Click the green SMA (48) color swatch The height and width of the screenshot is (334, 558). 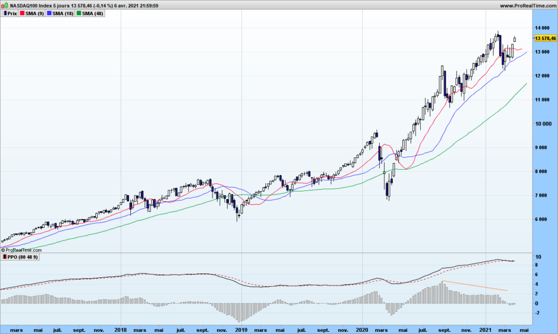(x=78, y=14)
